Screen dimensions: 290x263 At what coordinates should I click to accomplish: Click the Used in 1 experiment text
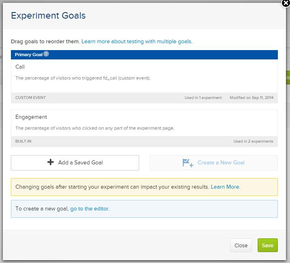203,98
